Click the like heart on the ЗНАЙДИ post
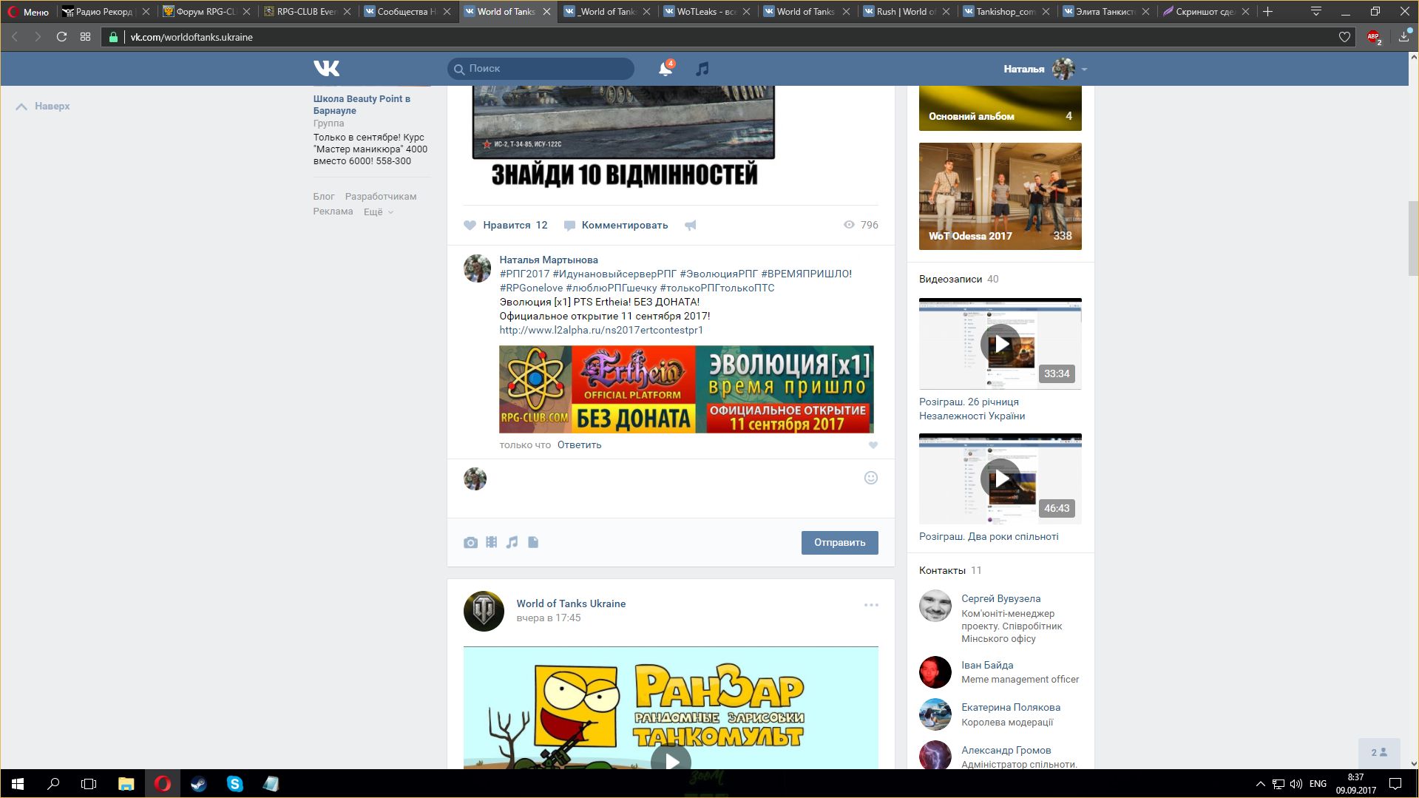 point(470,225)
